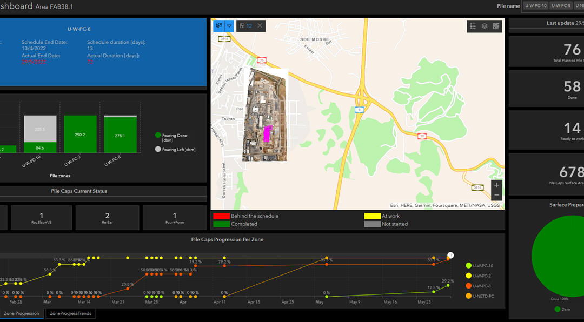
Task: Select the U-W-PC-8 green bar 278.1
Action: pyautogui.click(x=120, y=136)
